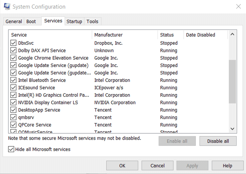Sort by the Service column header
246x174 pixels.
coord(50,35)
